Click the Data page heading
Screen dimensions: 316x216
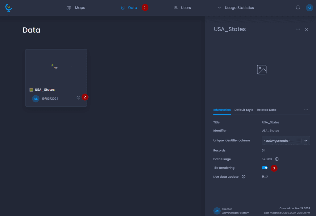pos(31,30)
